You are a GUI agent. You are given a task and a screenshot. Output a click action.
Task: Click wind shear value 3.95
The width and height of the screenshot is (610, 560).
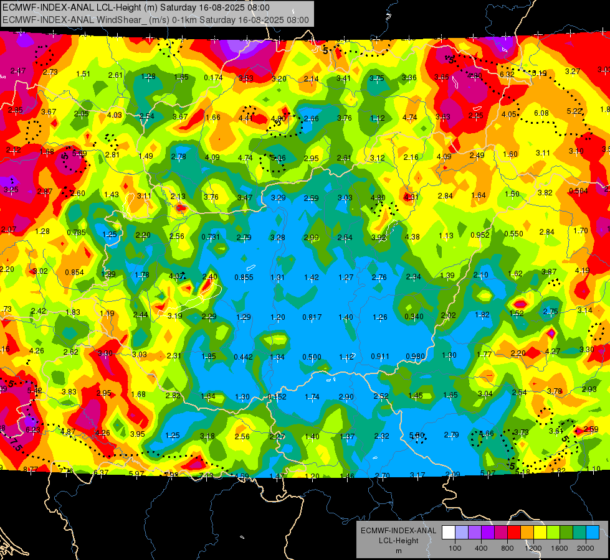coord(137,434)
